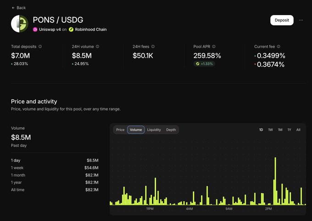
Task: Click the 1 week $54.6M row
Action: (x=55, y=168)
